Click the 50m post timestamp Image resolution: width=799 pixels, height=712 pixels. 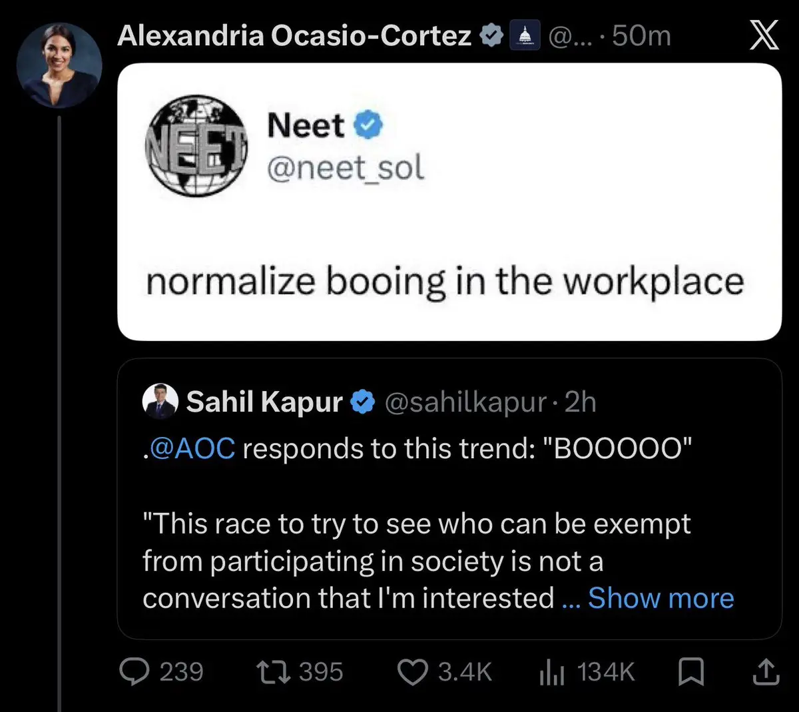641,35
